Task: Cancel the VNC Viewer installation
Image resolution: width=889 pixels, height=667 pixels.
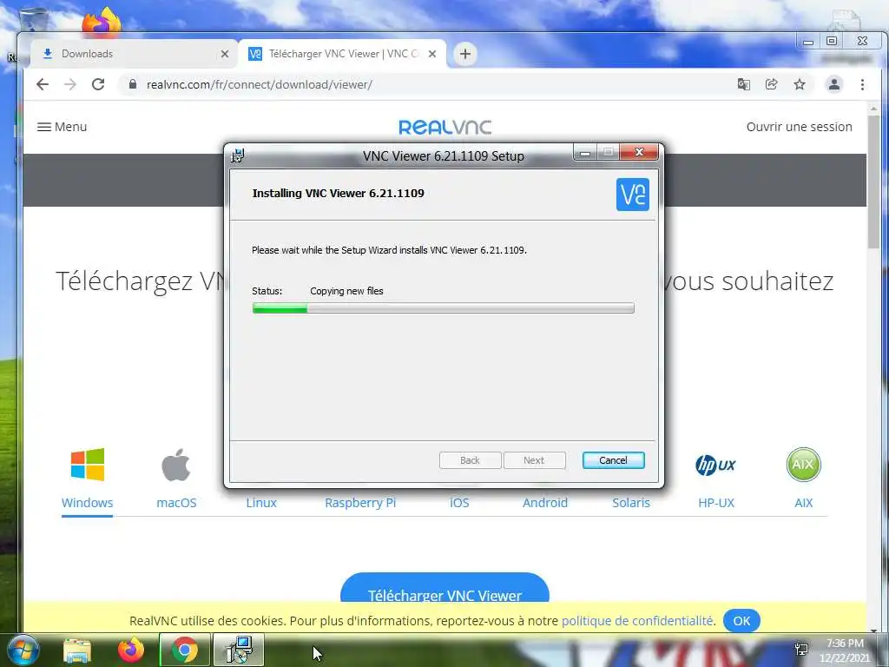Action: (x=613, y=460)
